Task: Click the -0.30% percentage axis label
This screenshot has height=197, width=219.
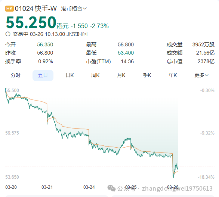Action: tap(207, 90)
